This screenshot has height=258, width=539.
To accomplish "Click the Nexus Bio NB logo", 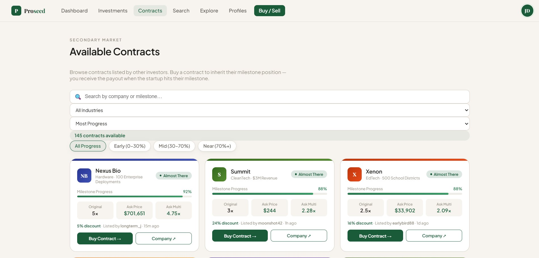I will pos(84,176).
